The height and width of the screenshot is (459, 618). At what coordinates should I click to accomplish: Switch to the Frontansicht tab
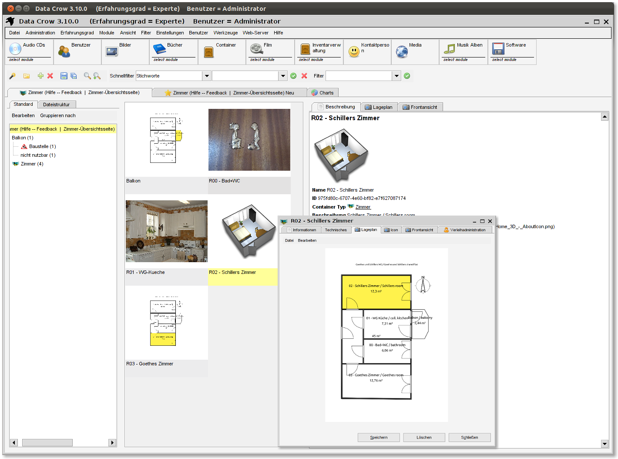420,107
